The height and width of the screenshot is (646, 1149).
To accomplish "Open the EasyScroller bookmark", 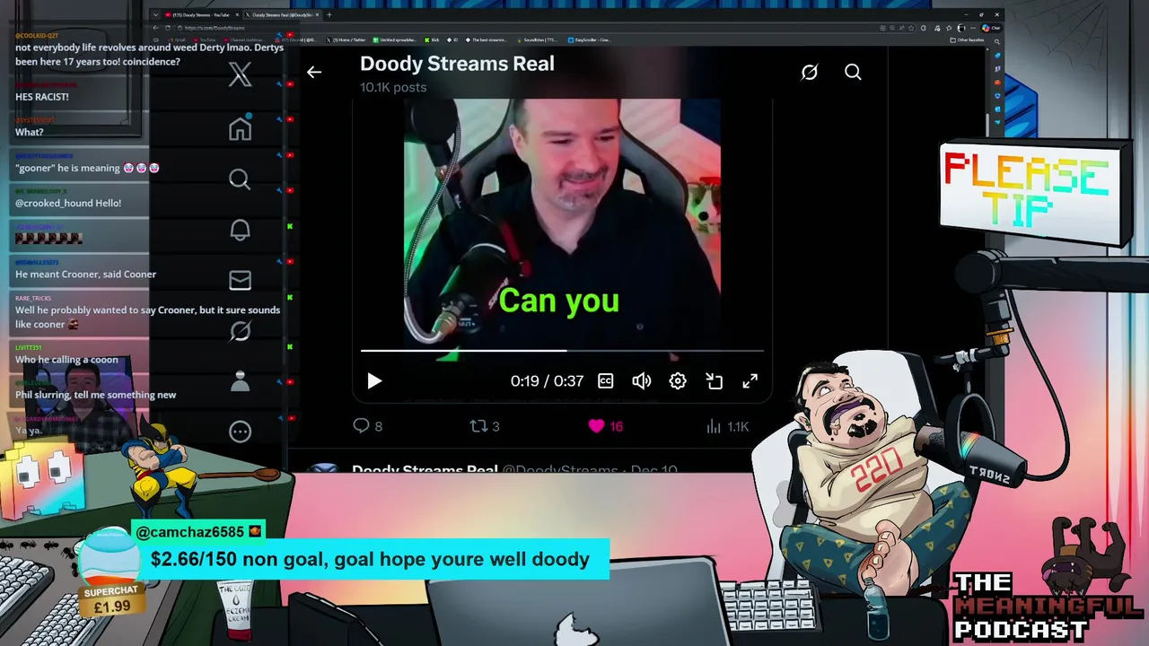I will tap(590, 39).
